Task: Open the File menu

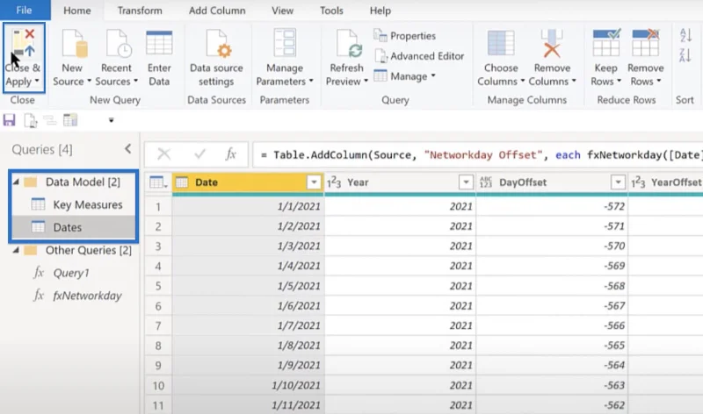Action: (25, 11)
